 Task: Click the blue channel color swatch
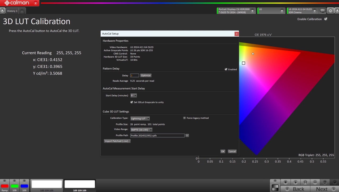24,186
